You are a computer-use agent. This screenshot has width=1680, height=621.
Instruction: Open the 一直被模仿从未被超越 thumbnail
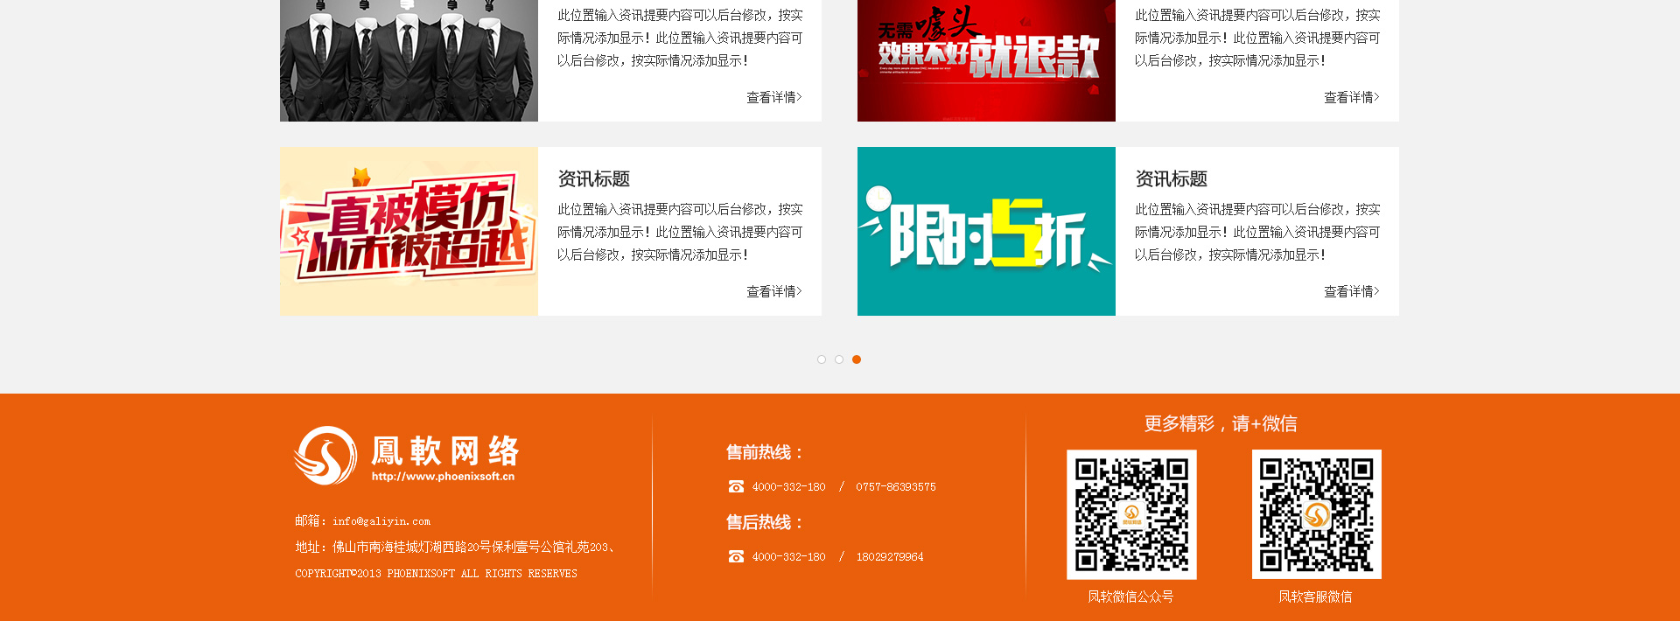pyautogui.click(x=409, y=231)
